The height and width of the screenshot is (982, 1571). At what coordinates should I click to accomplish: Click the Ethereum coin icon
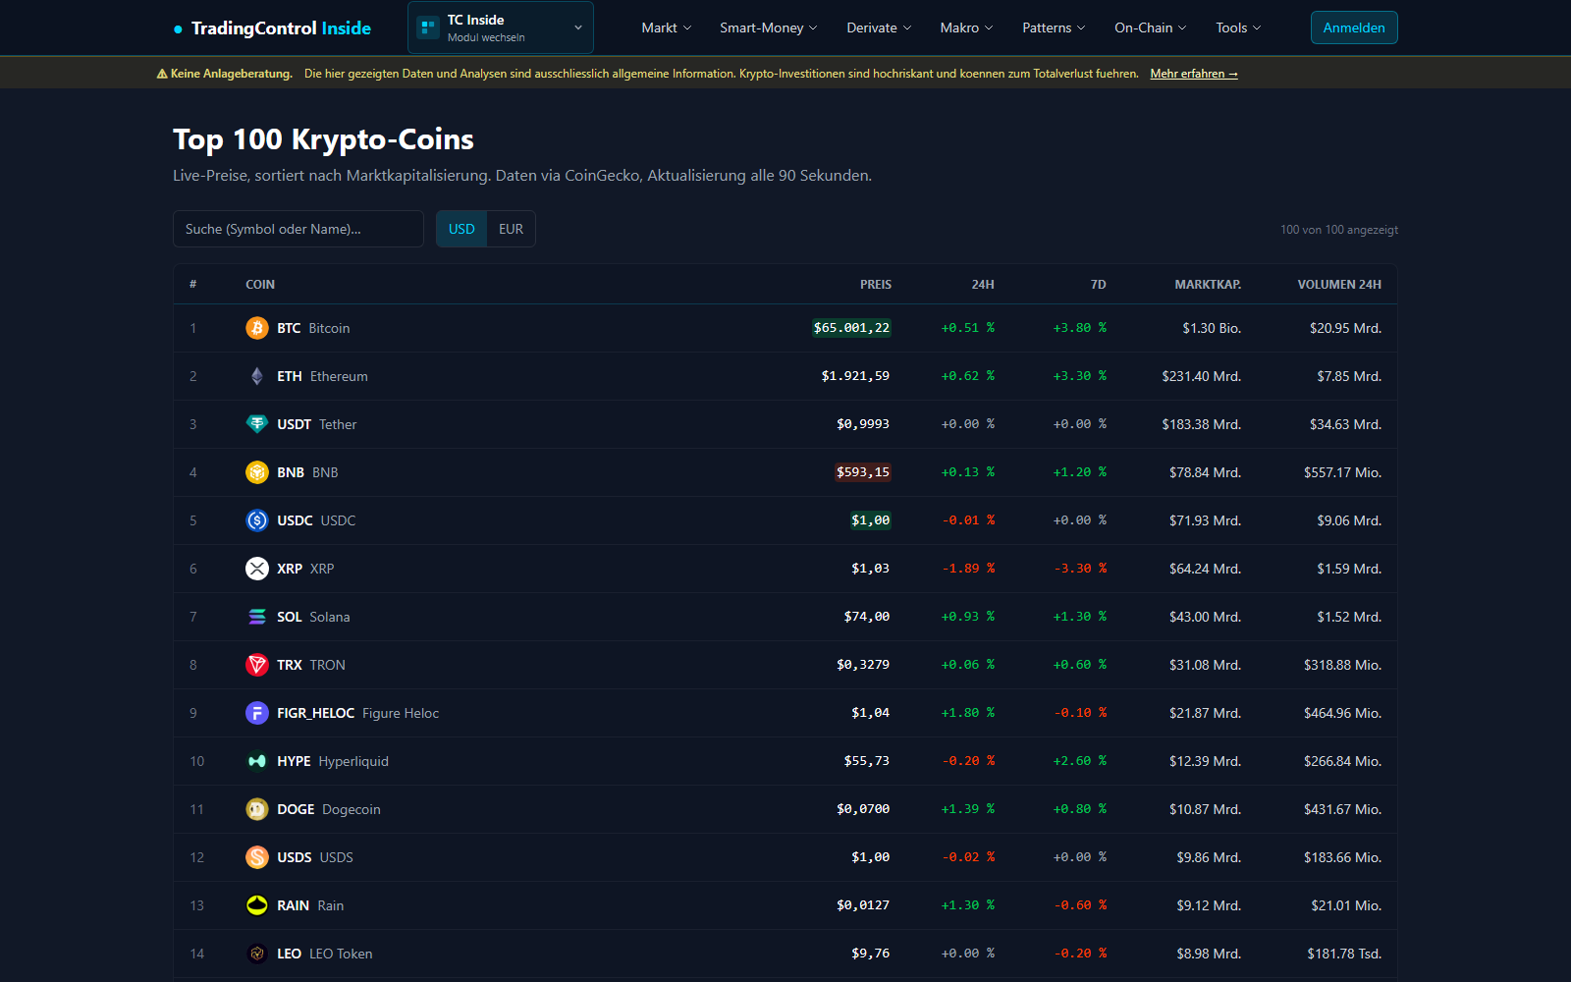[x=257, y=376]
